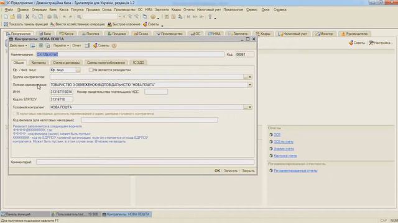Click the Quick learning icon
This screenshot has width=398, height=223.
pos(109,24)
